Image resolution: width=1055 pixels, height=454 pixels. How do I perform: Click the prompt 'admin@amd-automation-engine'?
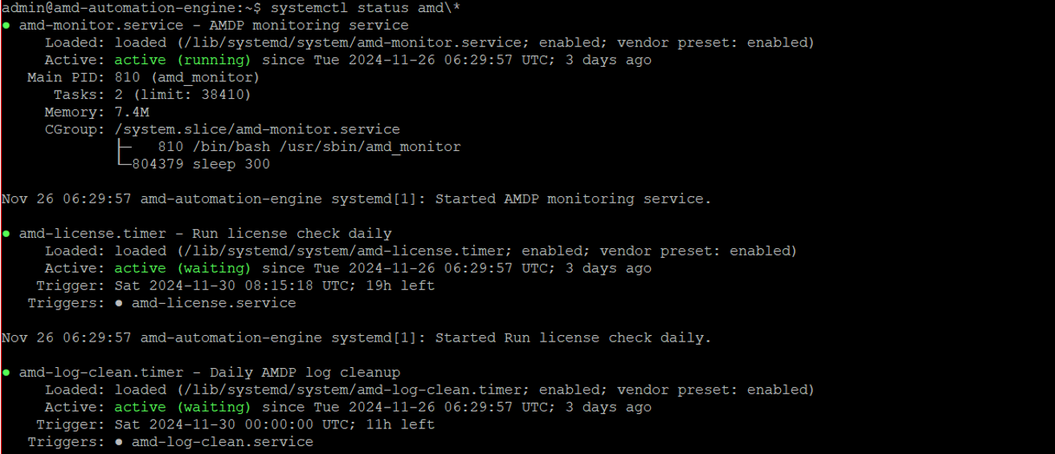coord(116,8)
